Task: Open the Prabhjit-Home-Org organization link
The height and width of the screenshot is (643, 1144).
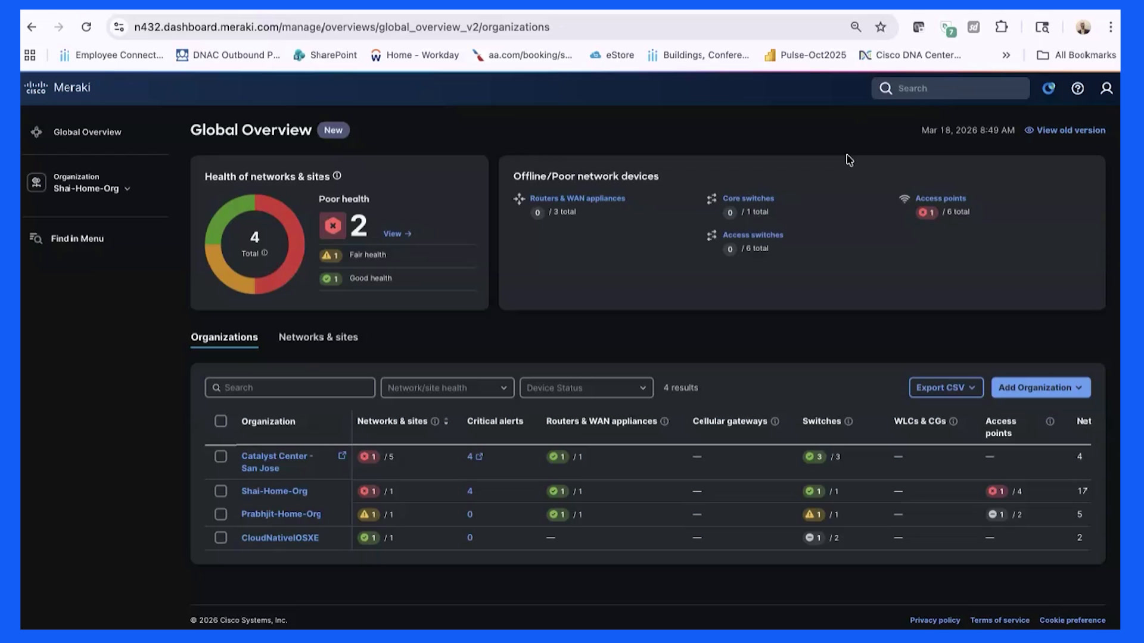Action: pos(281,514)
